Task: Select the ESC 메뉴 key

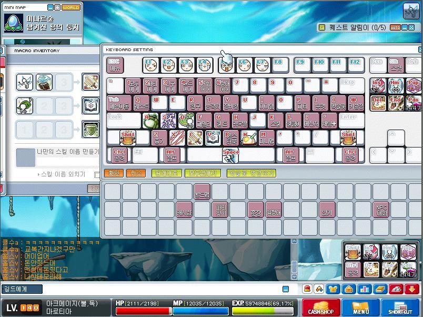Action: pyautogui.click(x=115, y=65)
